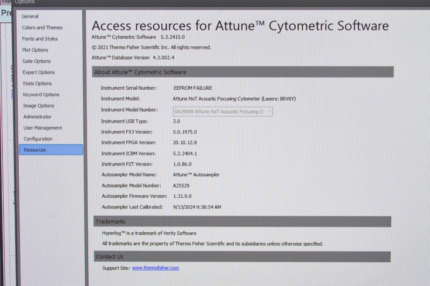430x286 pixels.
Task: Click the Hyperlog trademark of Verity Software line
Action: [149, 233]
